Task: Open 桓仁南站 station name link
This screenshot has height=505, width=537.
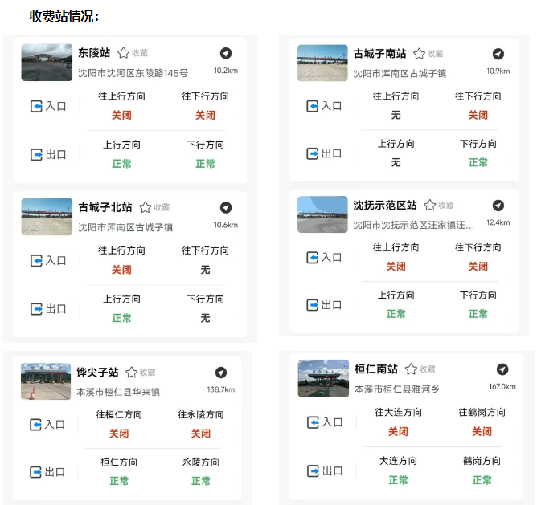Action: [376, 369]
